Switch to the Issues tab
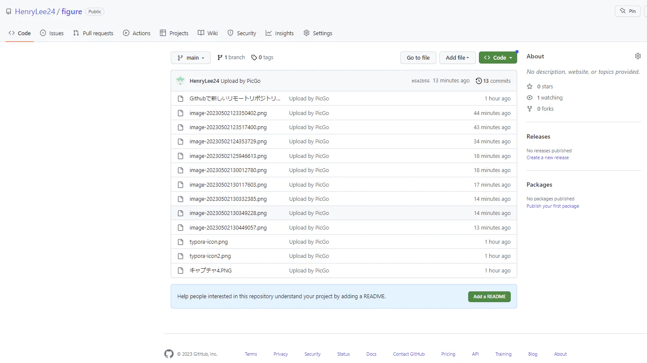The width and height of the screenshot is (647, 363). tap(52, 33)
